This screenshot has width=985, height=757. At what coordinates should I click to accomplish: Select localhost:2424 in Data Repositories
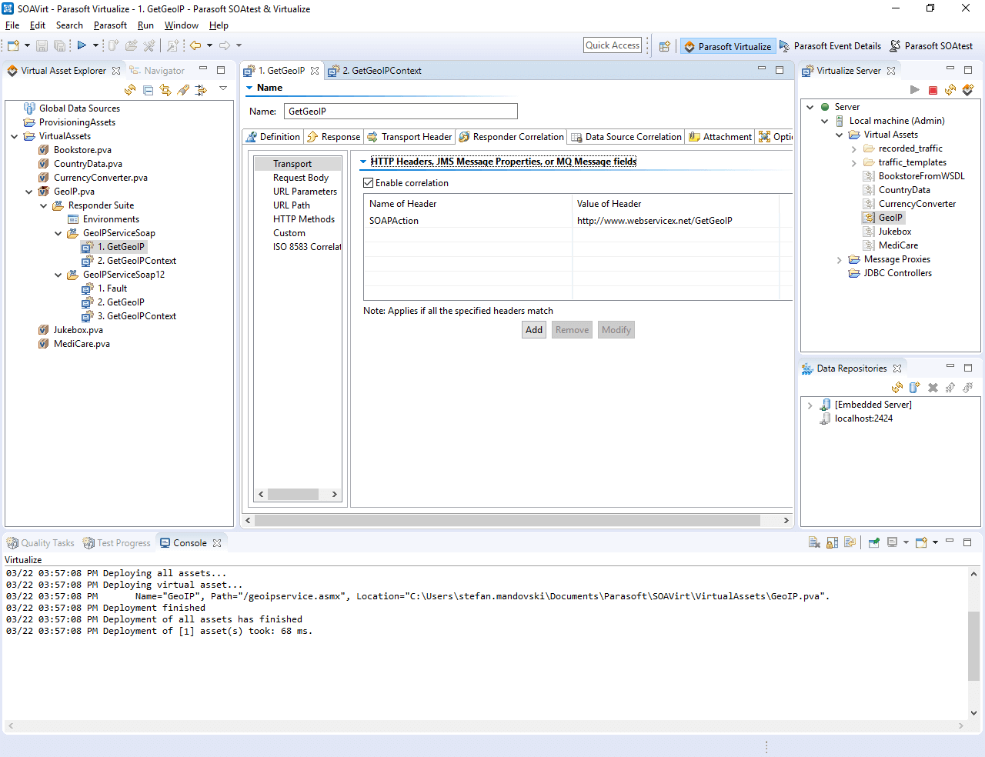(863, 419)
